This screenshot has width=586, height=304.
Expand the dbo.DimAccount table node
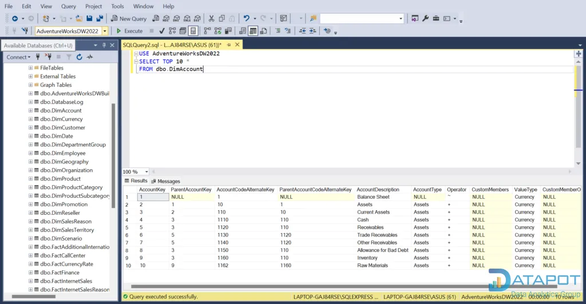[x=30, y=110]
